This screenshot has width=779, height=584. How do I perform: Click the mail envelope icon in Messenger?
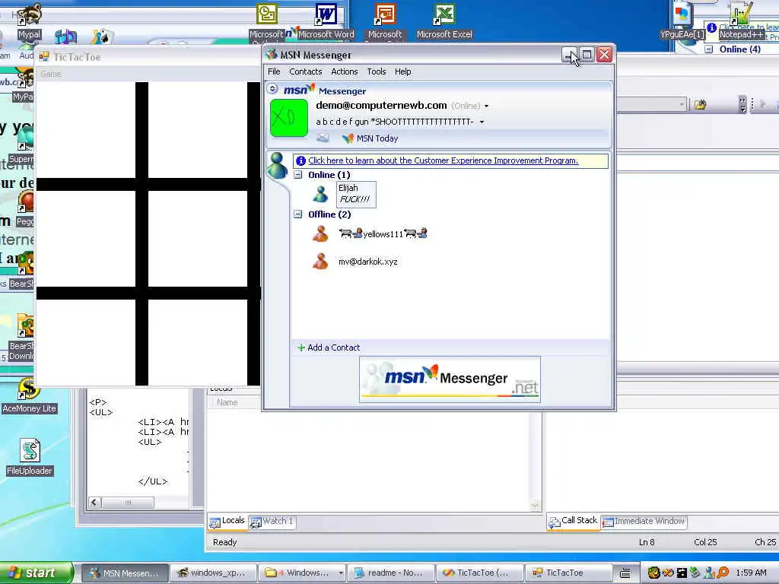323,138
